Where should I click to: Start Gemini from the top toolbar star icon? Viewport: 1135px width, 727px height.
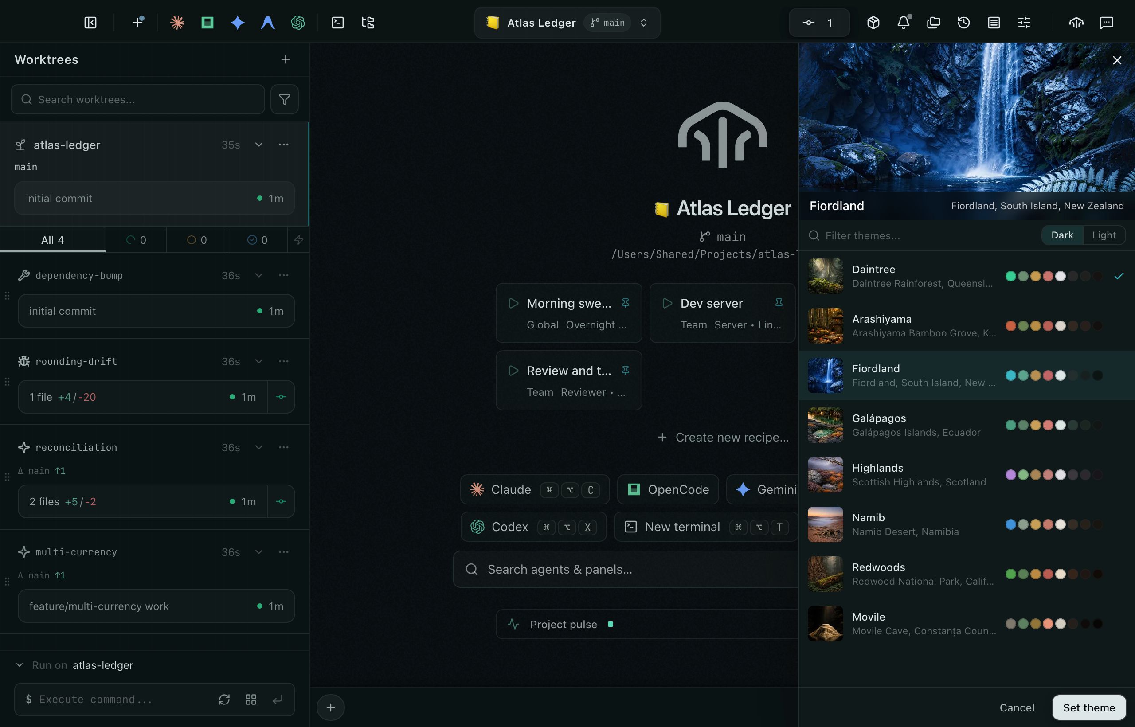pyautogui.click(x=238, y=23)
